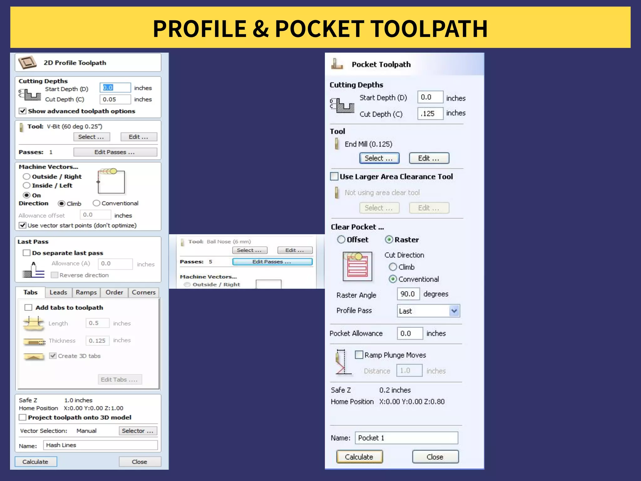Open Edit Passes for the V-Bit tool
Screen dimensions: 641x481
[x=115, y=152]
